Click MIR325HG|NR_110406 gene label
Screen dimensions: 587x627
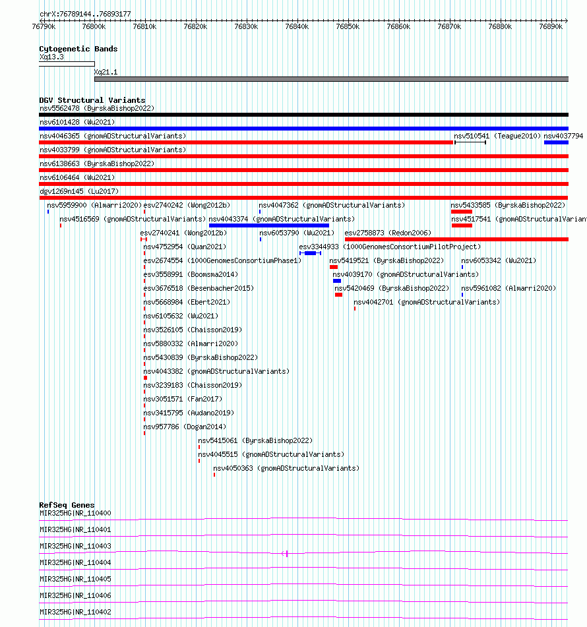pos(75,595)
